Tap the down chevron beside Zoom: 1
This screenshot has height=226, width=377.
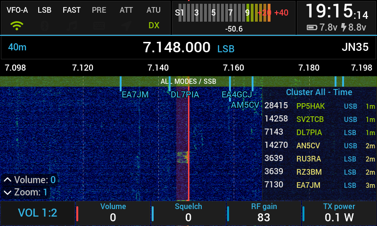(8, 193)
